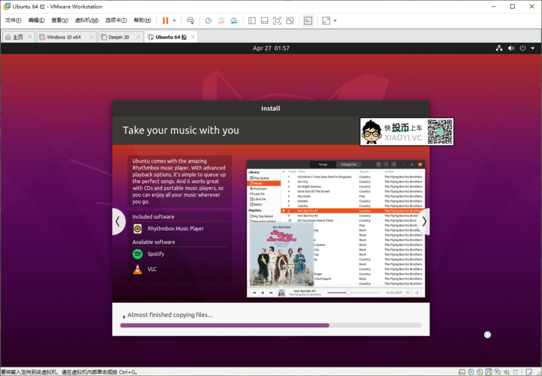This screenshot has width=542, height=376.
Task: Click the hard disk status icon
Action: click(462, 372)
